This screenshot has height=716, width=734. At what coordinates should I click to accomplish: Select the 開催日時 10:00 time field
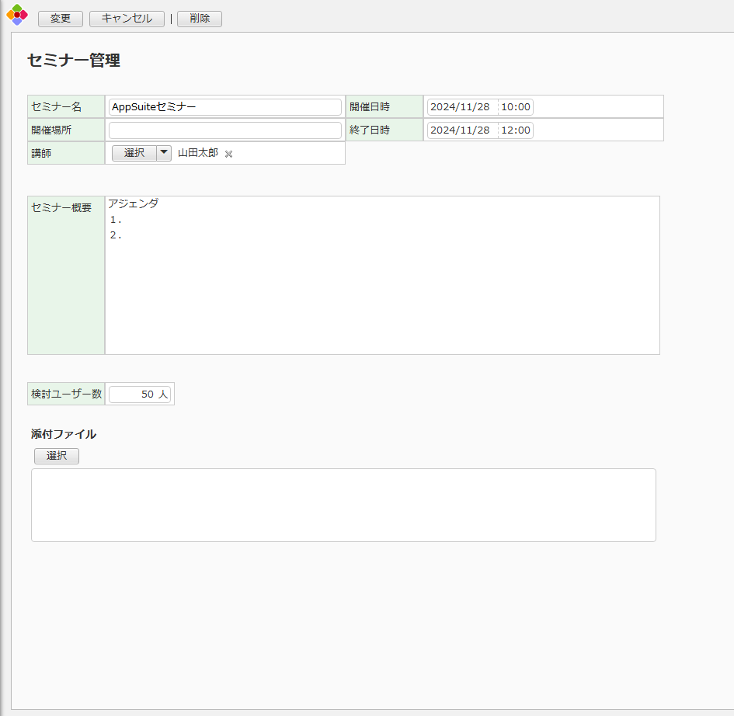pos(516,107)
